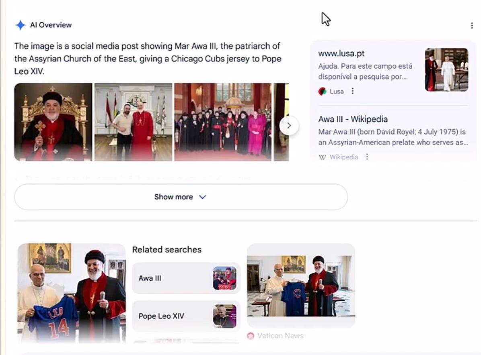481x355 pixels.
Task: Click the overview text mentioning Chicago Cubs jersey
Action: 148,59
